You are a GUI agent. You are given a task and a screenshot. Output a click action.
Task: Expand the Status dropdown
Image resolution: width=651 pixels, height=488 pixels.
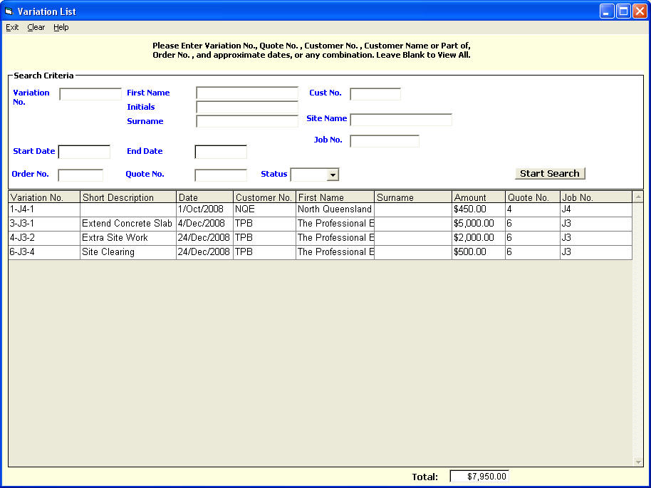[x=333, y=175]
